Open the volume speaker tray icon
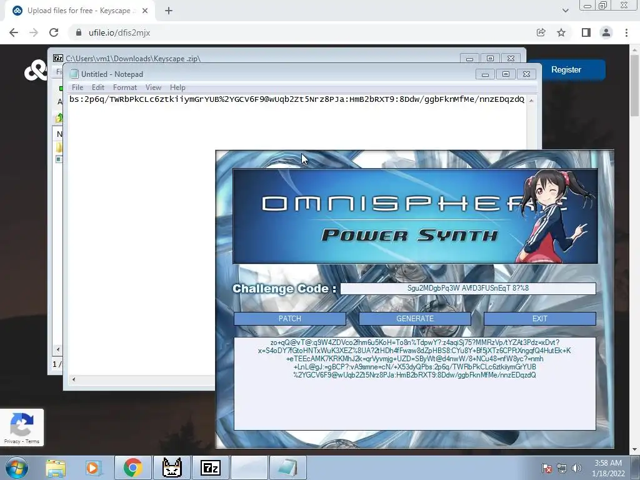Viewport: 640px width, 480px height. (x=577, y=468)
